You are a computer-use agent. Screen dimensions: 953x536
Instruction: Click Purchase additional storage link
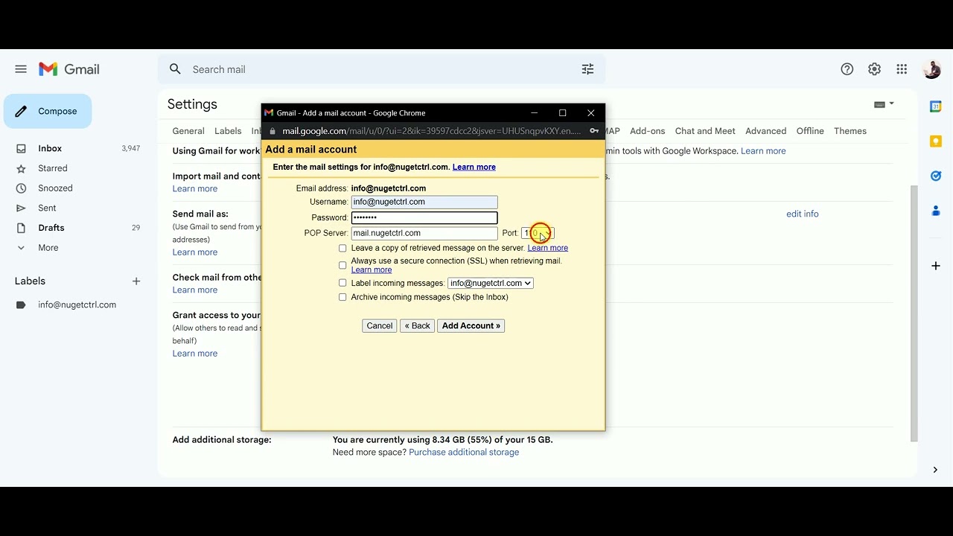(x=464, y=452)
